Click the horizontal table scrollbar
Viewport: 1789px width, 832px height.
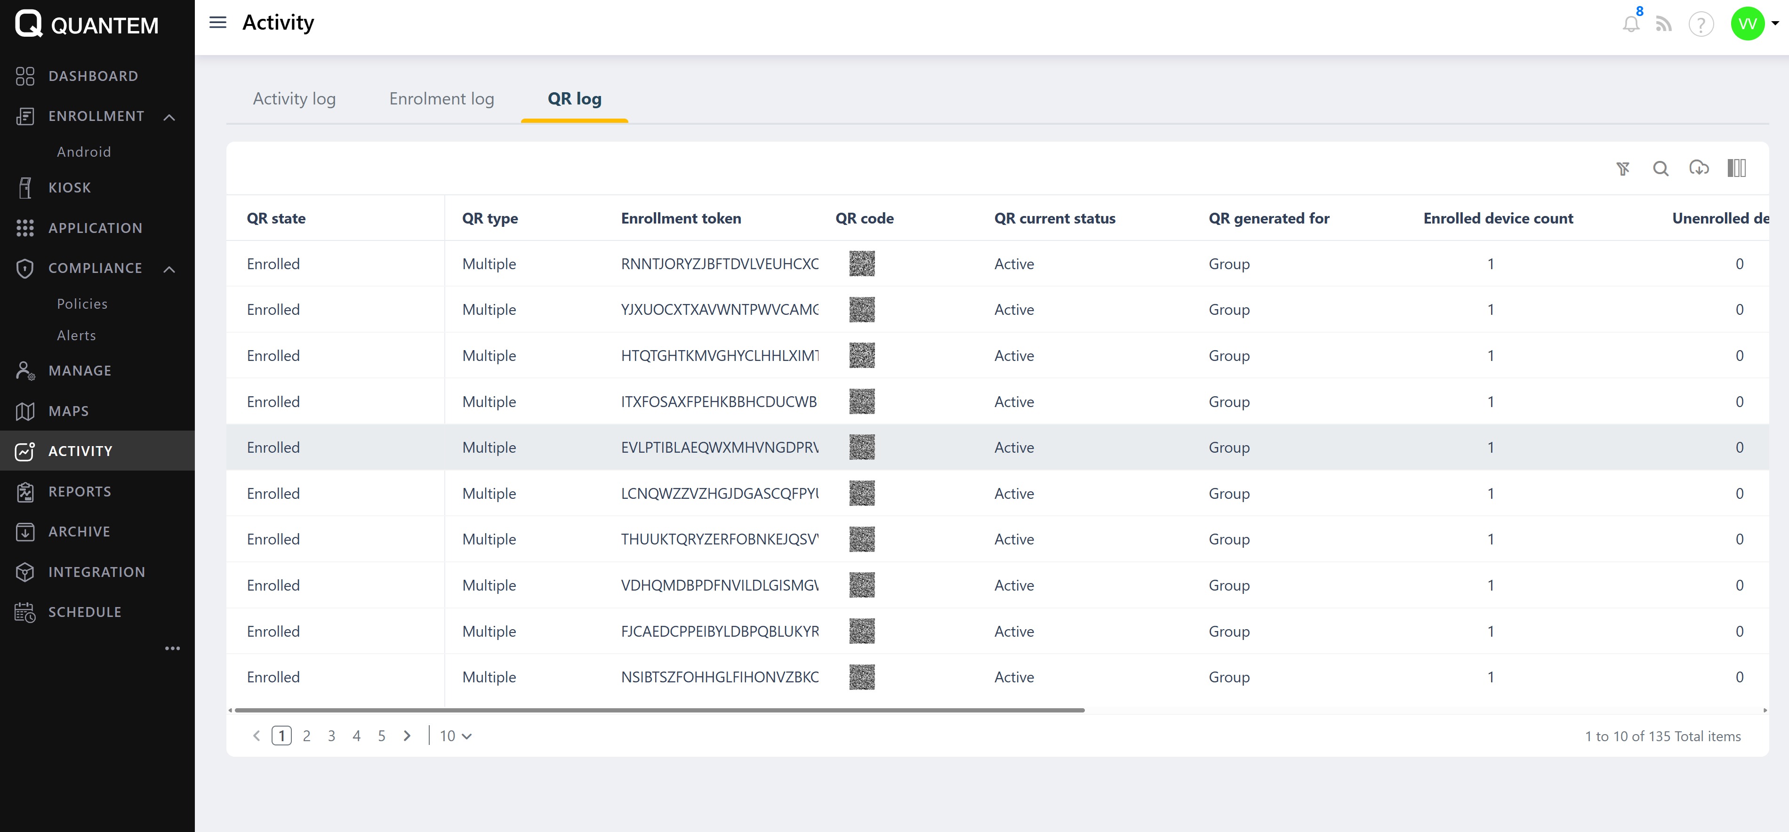click(x=660, y=711)
